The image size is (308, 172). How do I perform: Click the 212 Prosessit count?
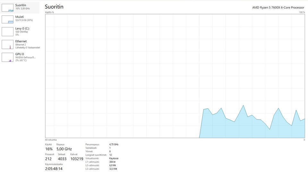pos(48,159)
